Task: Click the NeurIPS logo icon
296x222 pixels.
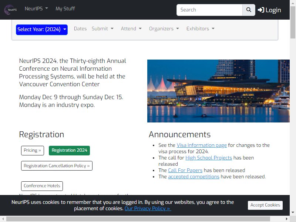Action: [x=11, y=10]
